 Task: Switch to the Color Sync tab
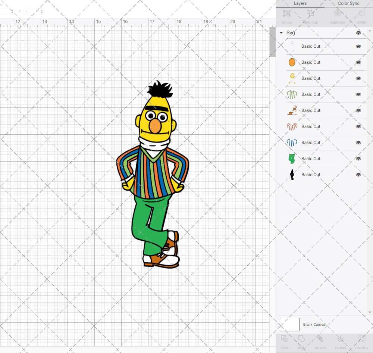348,3
